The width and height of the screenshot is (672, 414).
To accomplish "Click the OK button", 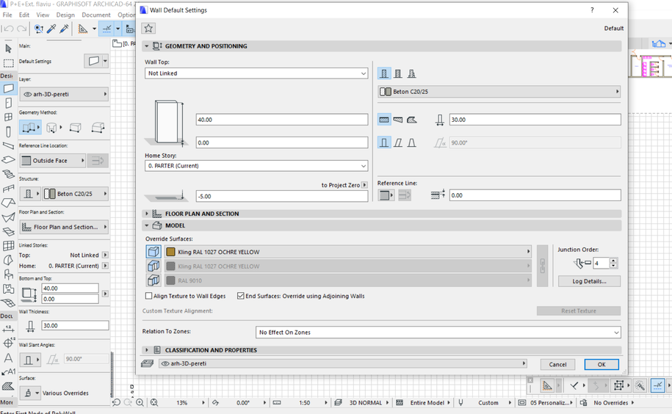I will pyautogui.click(x=601, y=364).
